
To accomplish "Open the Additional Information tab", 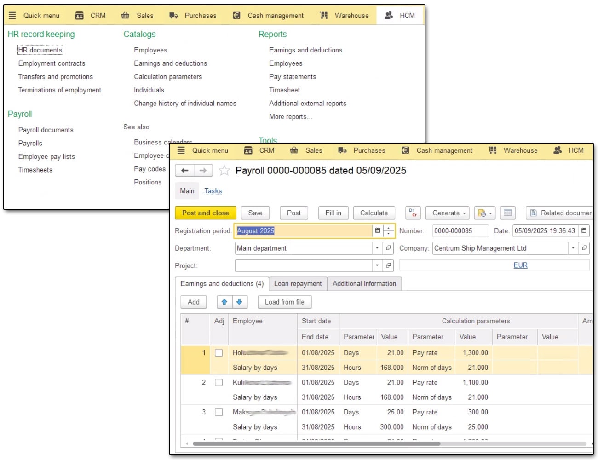I will pyautogui.click(x=364, y=284).
